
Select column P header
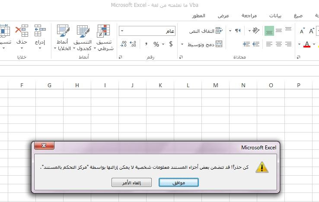[298, 85]
